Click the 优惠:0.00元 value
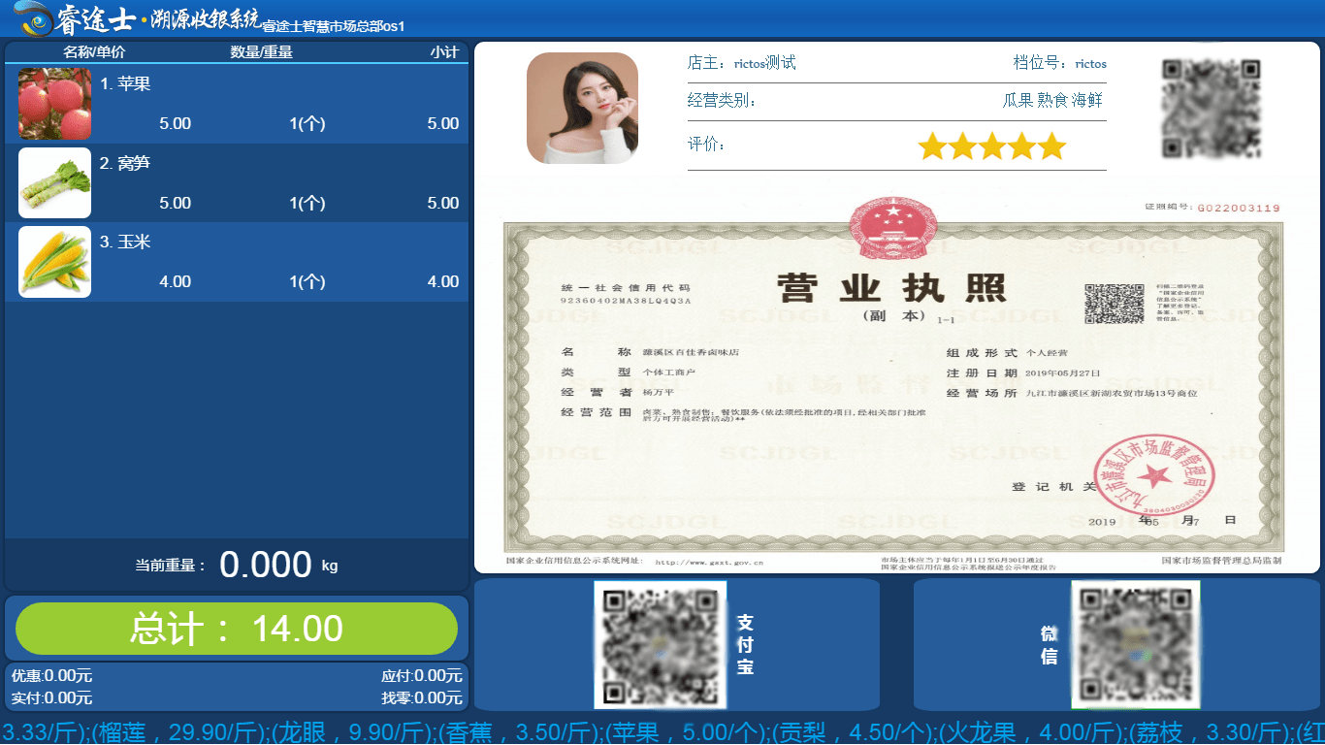This screenshot has height=745, width=1325. point(51,676)
